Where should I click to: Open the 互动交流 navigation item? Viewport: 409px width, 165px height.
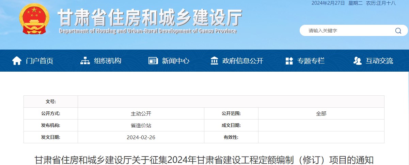[x=379, y=61]
